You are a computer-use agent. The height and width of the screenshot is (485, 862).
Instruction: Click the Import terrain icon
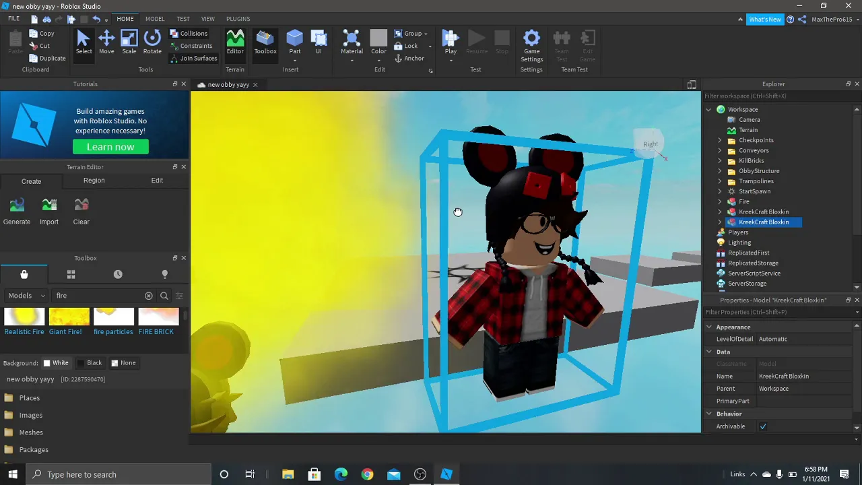49,211
